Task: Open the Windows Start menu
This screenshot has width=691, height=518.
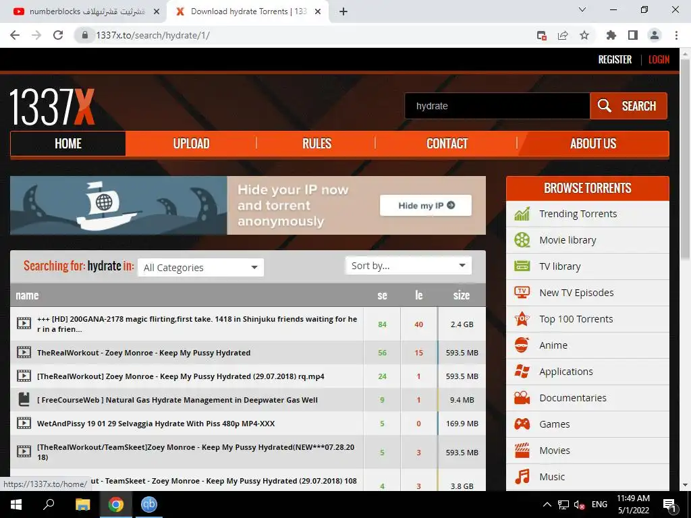Action: (16, 505)
